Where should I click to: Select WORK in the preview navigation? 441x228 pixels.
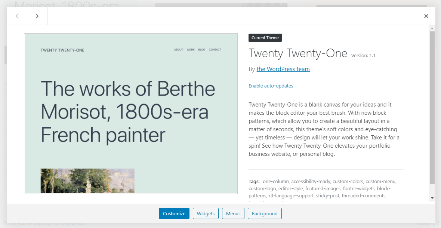[x=191, y=50]
